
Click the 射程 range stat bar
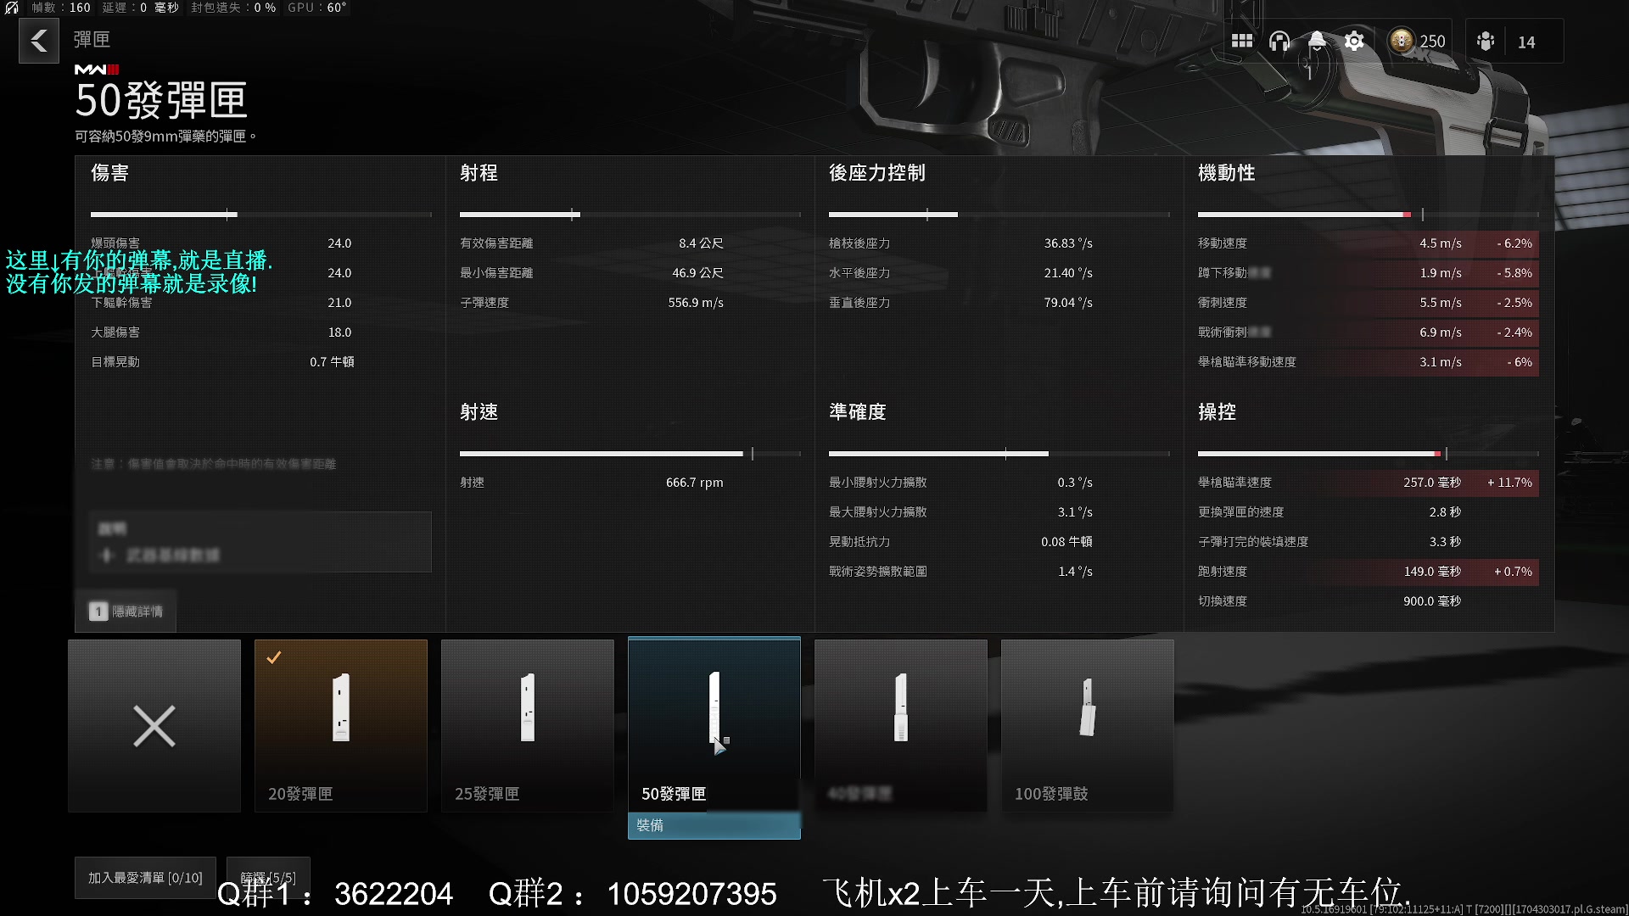630,215
